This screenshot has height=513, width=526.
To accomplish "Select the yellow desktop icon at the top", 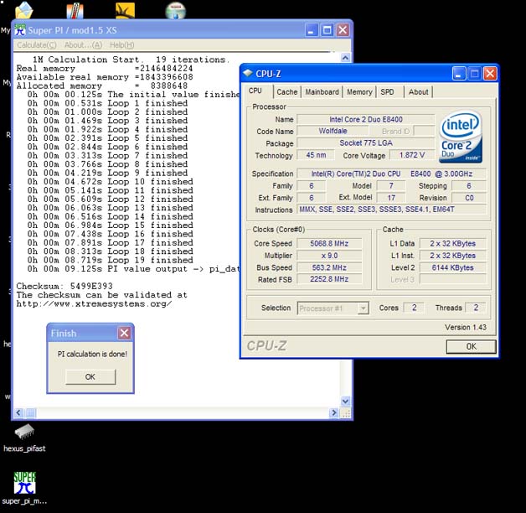I will tap(125, 11).
